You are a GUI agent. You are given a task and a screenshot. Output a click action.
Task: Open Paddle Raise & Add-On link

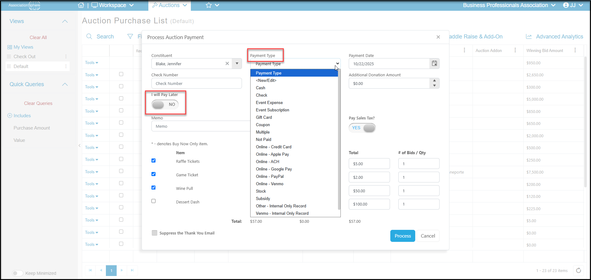pos(476,37)
